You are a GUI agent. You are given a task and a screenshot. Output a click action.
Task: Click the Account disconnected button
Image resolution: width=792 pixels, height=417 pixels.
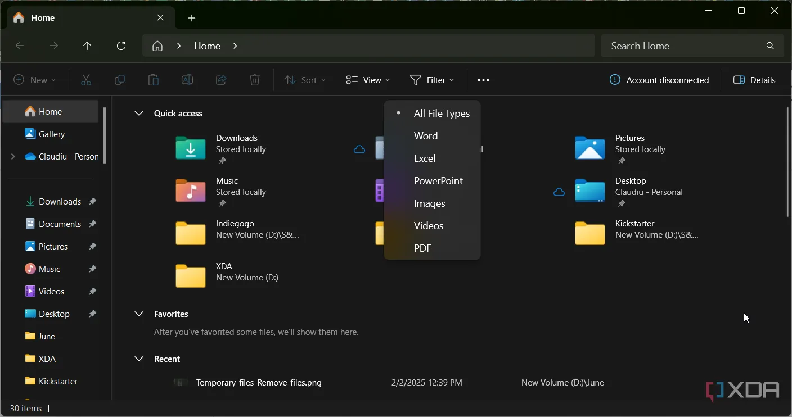point(659,80)
